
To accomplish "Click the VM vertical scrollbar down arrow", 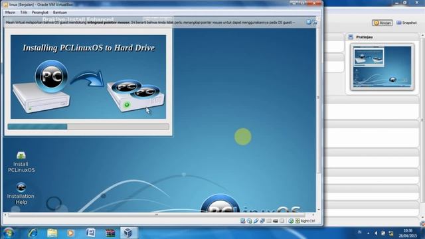I will [319, 210].
